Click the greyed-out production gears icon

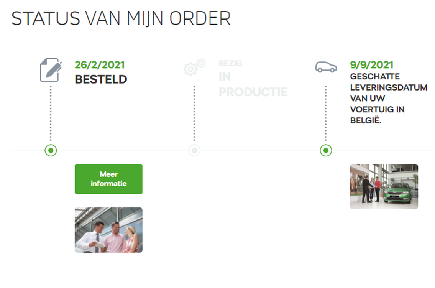click(194, 67)
